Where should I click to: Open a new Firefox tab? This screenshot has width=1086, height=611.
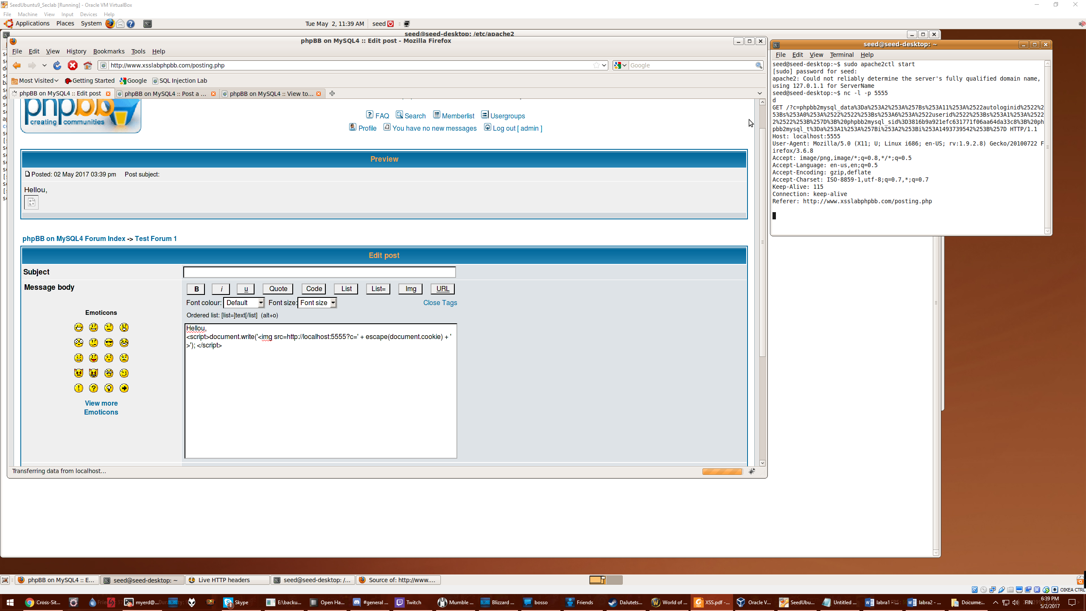[332, 93]
